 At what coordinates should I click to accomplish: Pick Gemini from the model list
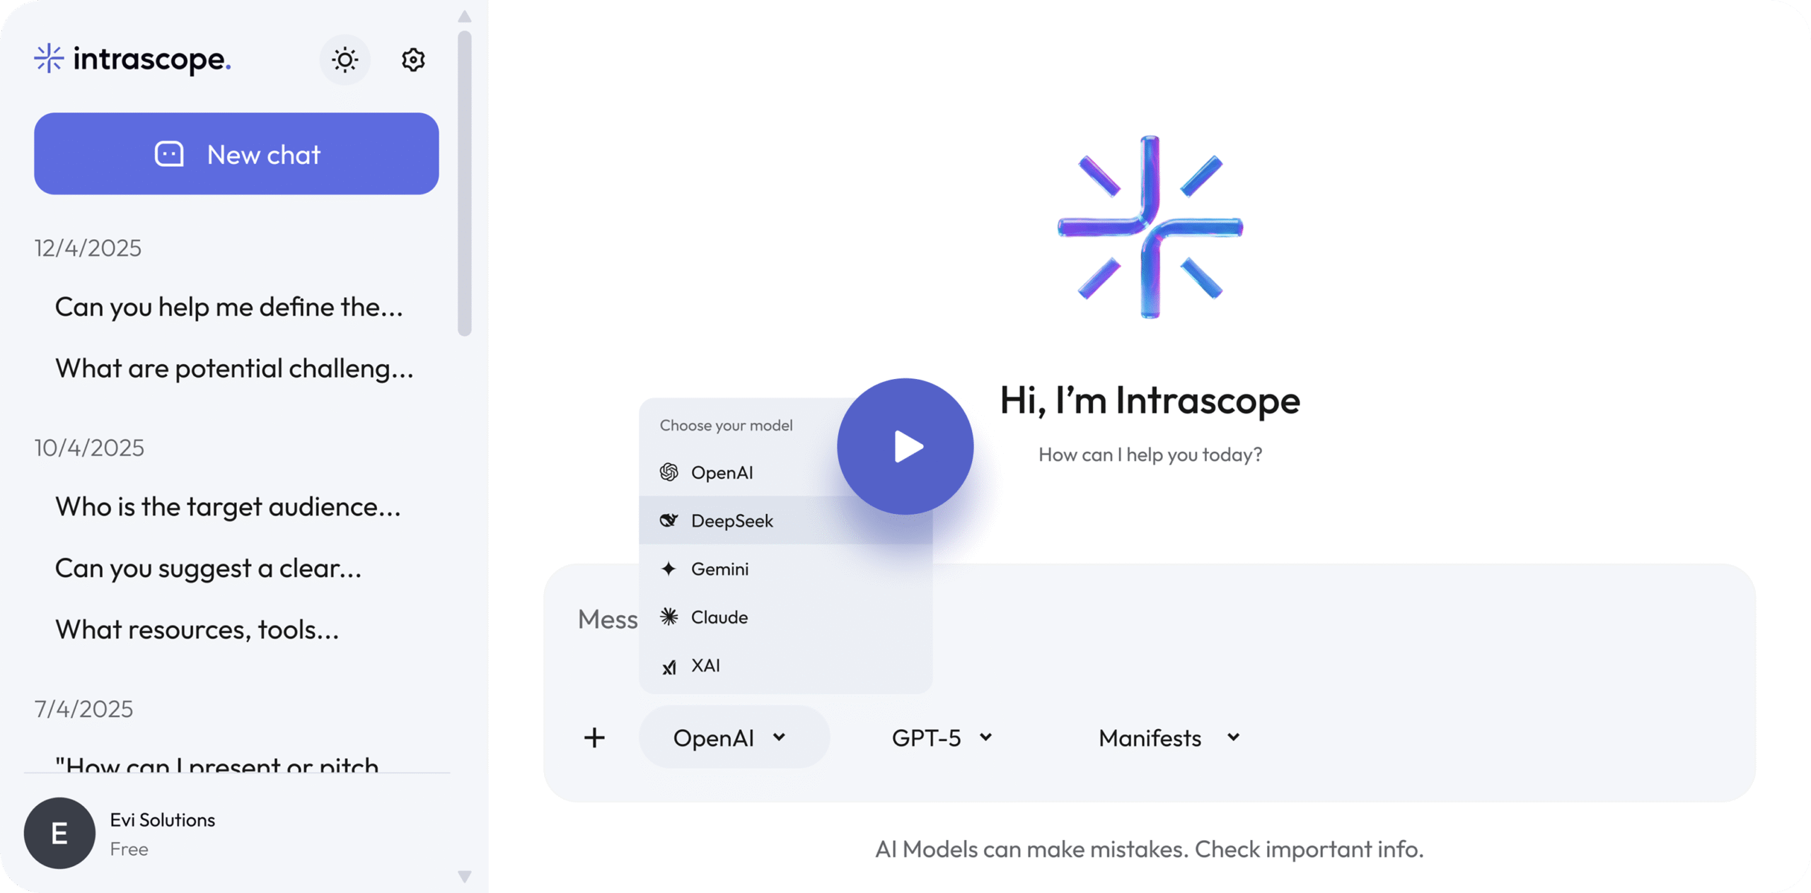point(719,568)
